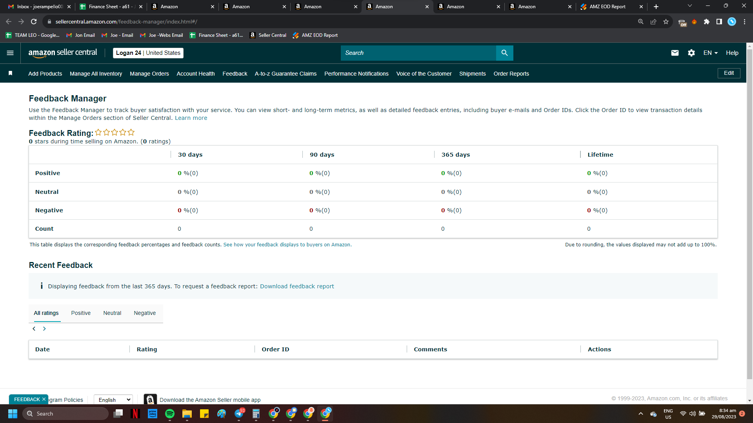This screenshot has height=423, width=753.
Task: Open Sticky Notes from the taskbar
Action: point(204,414)
